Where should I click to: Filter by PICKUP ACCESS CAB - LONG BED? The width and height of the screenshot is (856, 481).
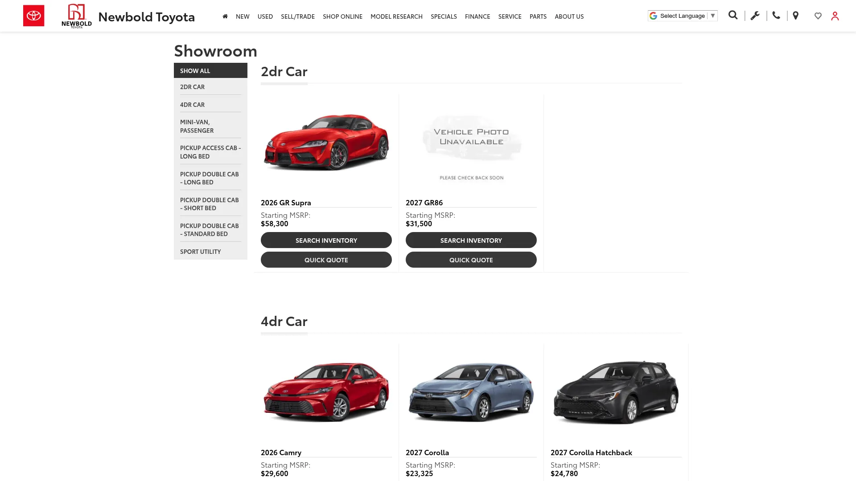(x=210, y=152)
